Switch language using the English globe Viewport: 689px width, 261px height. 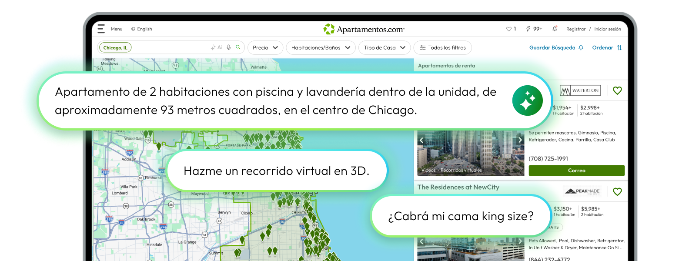click(x=142, y=29)
